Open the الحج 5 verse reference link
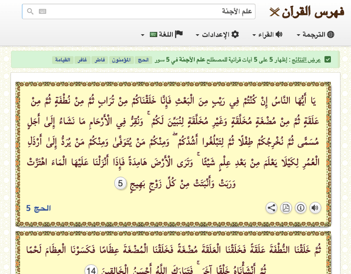Viewport: 351px width, 274px height. coord(38,208)
